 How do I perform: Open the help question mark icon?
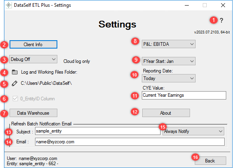221,20
